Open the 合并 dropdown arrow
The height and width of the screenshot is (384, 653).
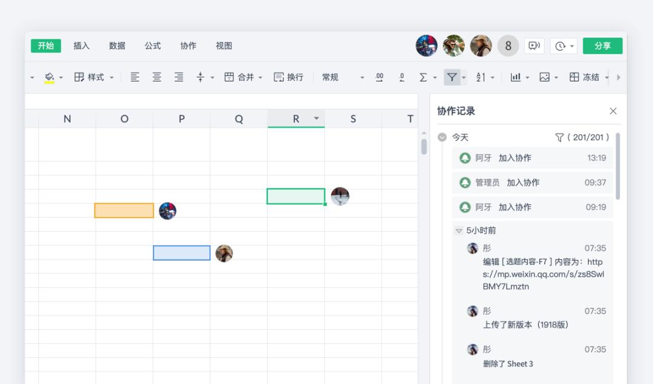260,77
